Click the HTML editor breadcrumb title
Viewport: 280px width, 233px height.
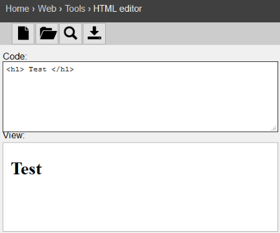tap(118, 9)
